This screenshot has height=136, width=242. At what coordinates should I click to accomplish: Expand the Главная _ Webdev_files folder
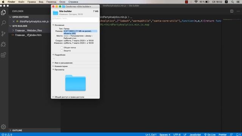click(29, 31)
